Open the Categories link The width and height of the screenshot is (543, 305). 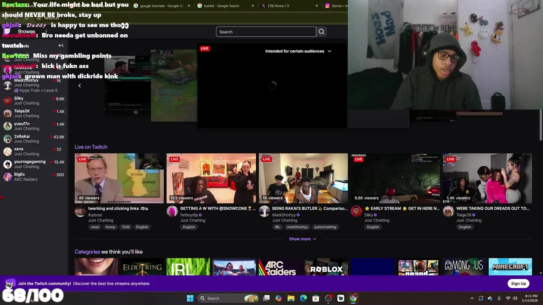pos(87,252)
